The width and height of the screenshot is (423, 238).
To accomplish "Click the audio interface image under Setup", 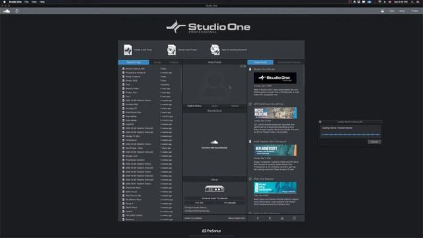I will click(x=214, y=188).
